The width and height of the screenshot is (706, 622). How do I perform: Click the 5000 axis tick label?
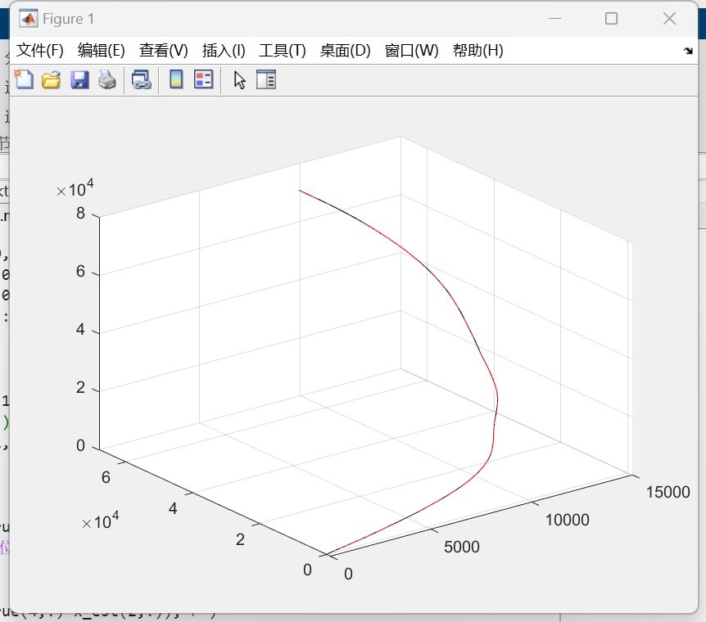click(461, 547)
